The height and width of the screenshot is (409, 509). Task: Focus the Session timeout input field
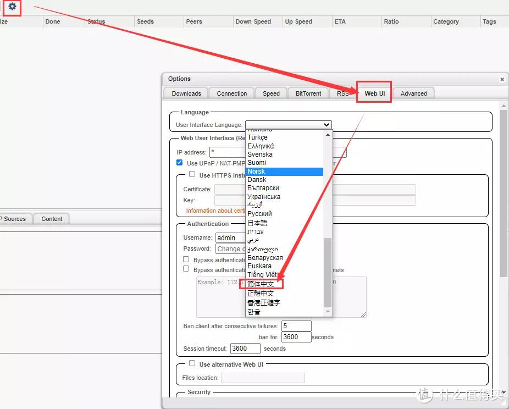245,349
